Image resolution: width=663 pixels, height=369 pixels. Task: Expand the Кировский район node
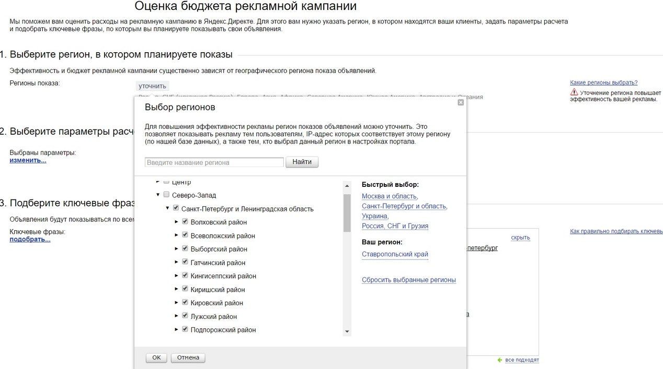tap(177, 303)
